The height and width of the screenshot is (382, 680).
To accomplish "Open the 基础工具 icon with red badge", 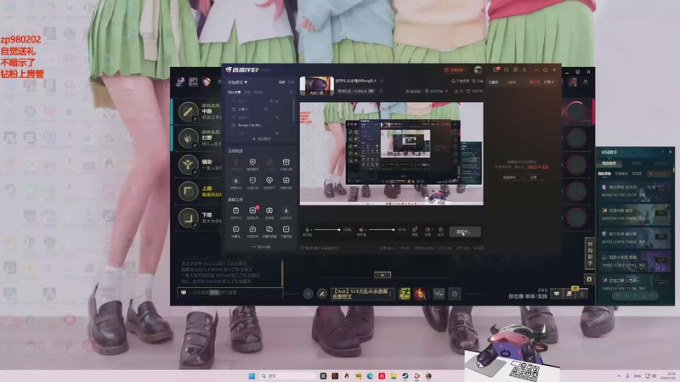I will [252, 211].
